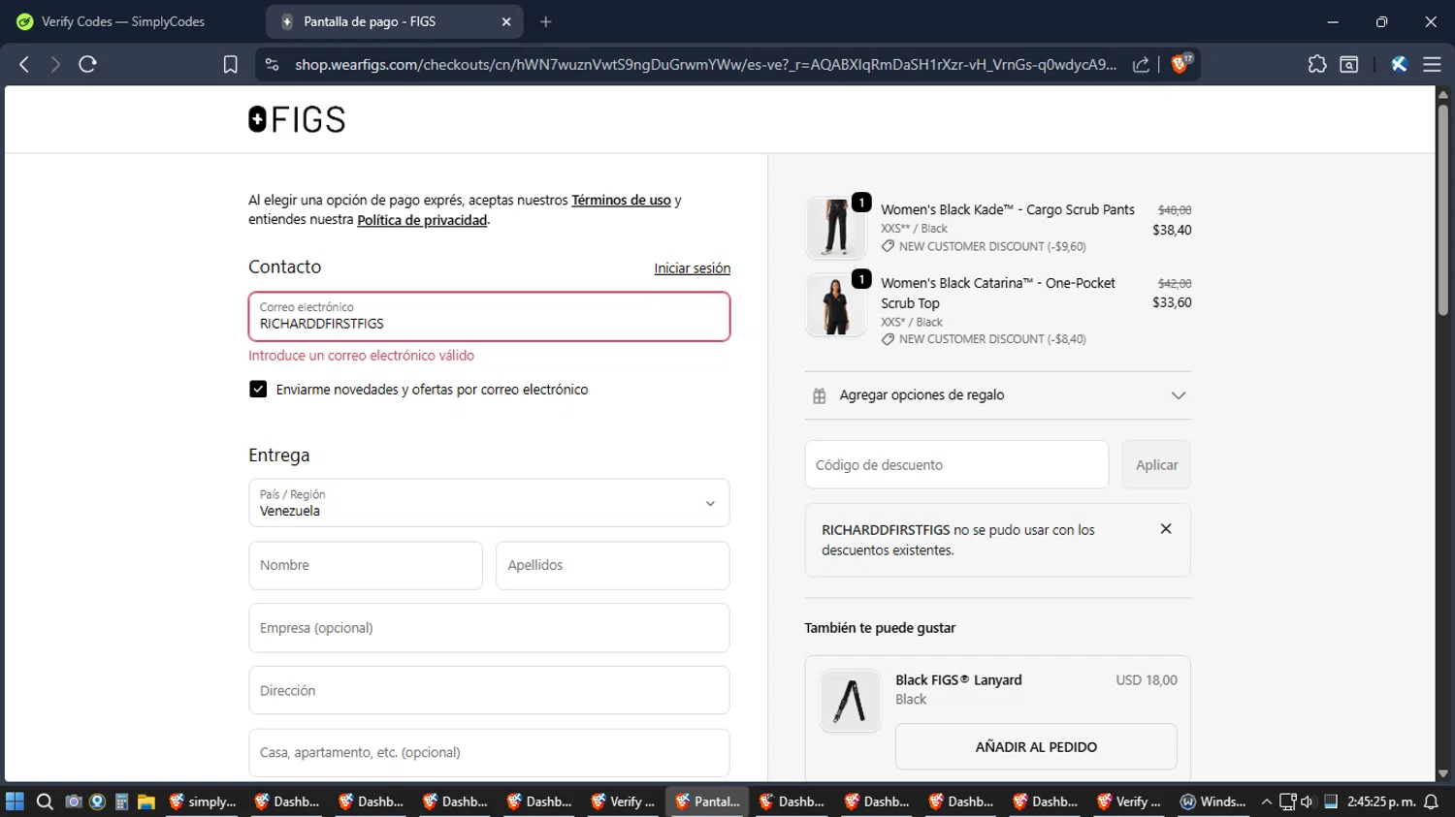This screenshot has width=1455, height=817.
Task: Share this page using share icon
Action: tap(1141, 64)
